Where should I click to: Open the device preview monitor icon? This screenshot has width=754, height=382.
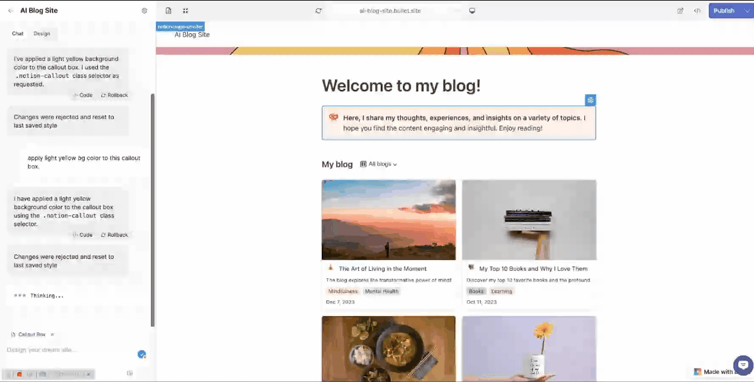click(472, 11)
